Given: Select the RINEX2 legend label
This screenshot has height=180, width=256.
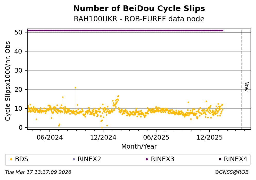Looking at the screenshot, I should 89,159.
